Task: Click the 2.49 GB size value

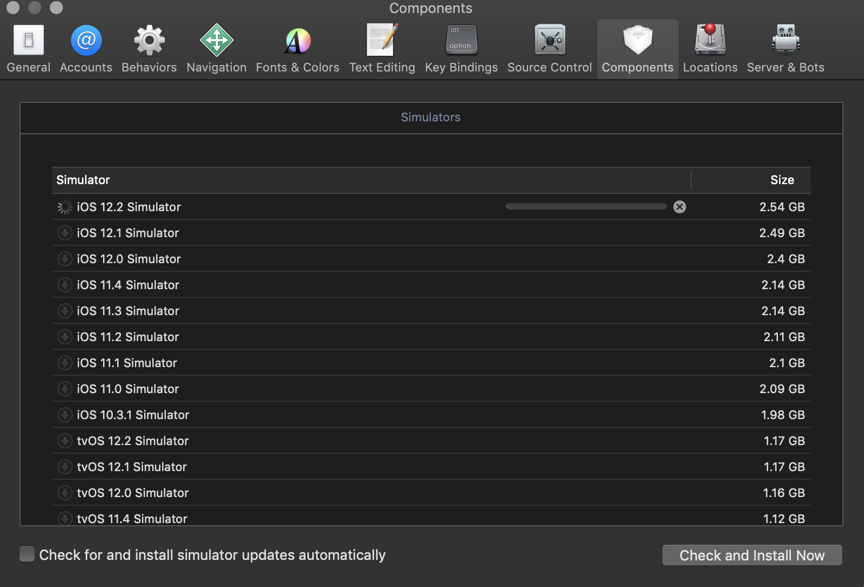Action: [x=782, y=233]
